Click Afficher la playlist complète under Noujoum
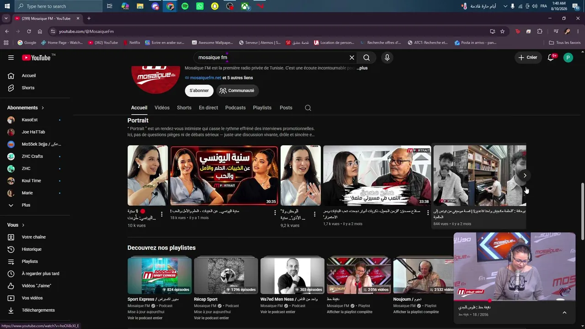This screenshot has width=585, height=329. [x=416, y=312]
